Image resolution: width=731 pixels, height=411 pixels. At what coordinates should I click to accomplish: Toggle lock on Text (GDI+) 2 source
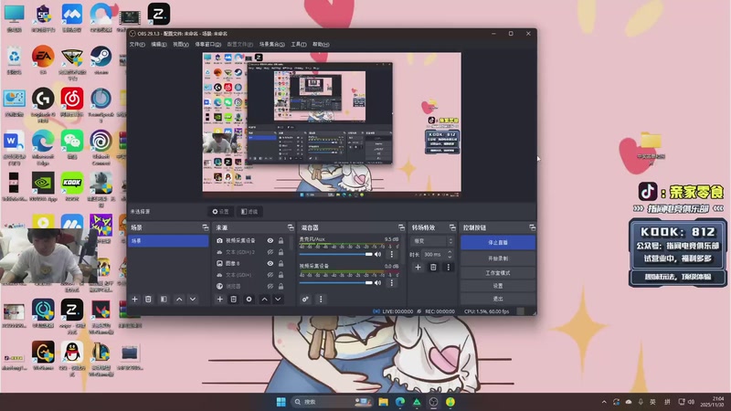281,252
